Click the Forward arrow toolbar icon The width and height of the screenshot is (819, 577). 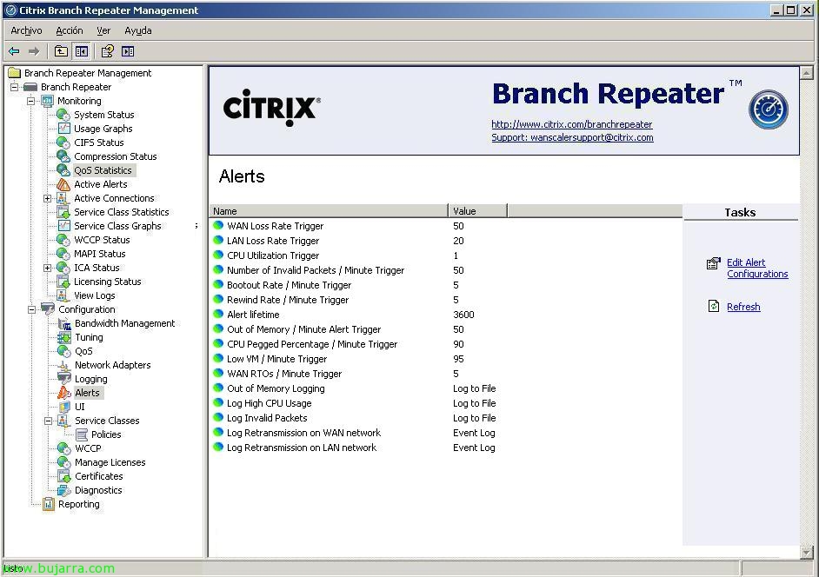point(34,51)
